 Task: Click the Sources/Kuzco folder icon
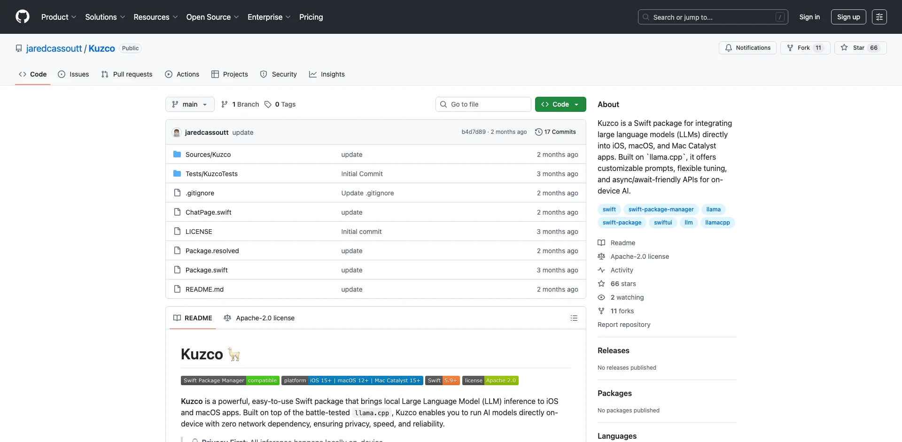177,155
